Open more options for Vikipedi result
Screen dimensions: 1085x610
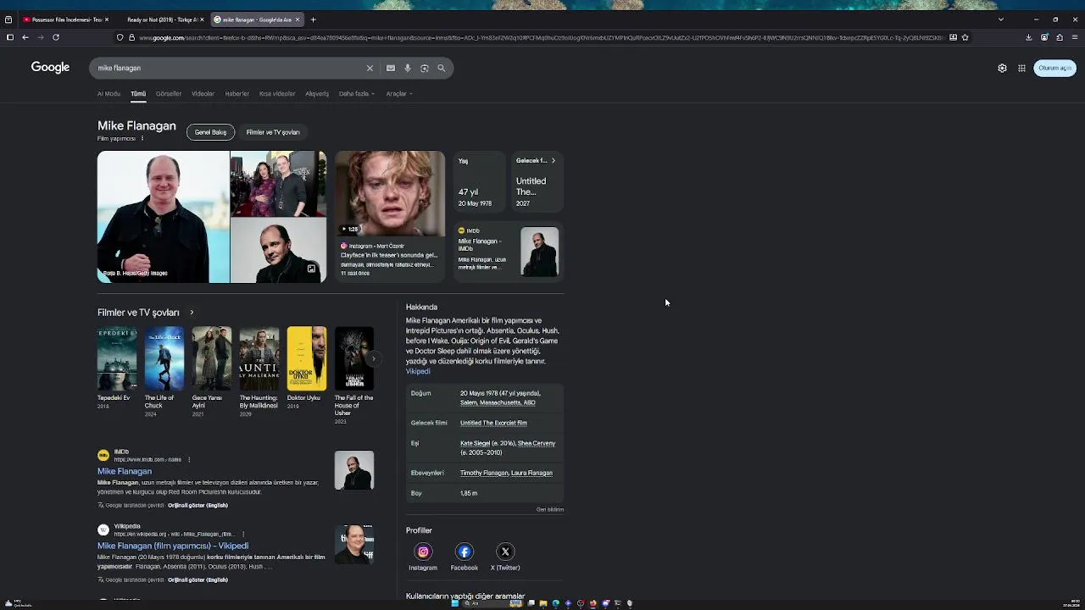[243, 534]
